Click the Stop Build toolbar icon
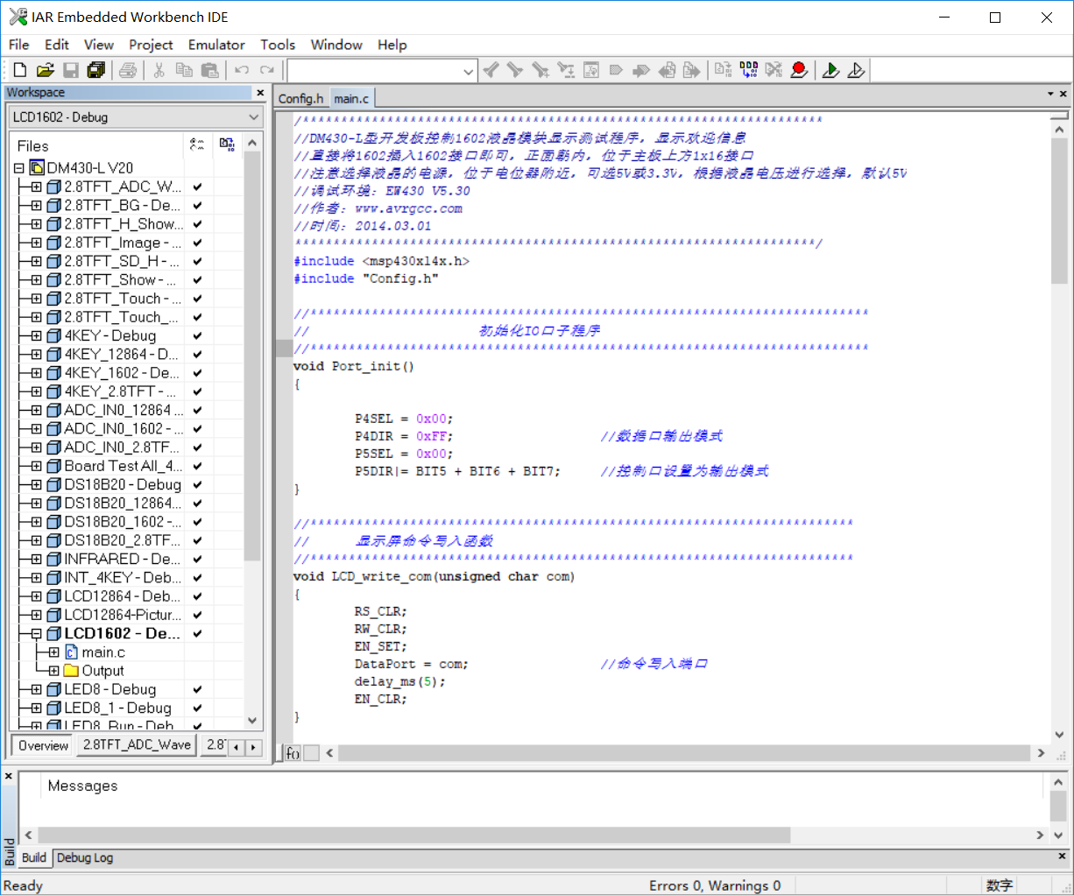Viewport: 1074px width, 895px height. click(774, 70)
